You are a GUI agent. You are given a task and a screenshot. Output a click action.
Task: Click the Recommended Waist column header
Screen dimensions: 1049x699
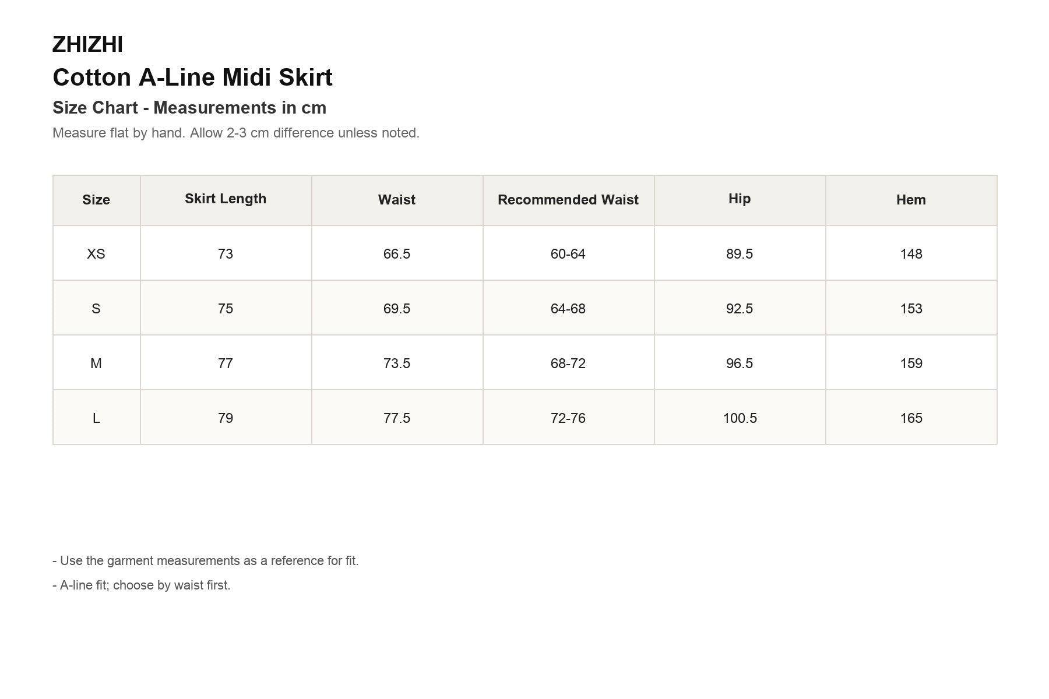pos(568,200)
